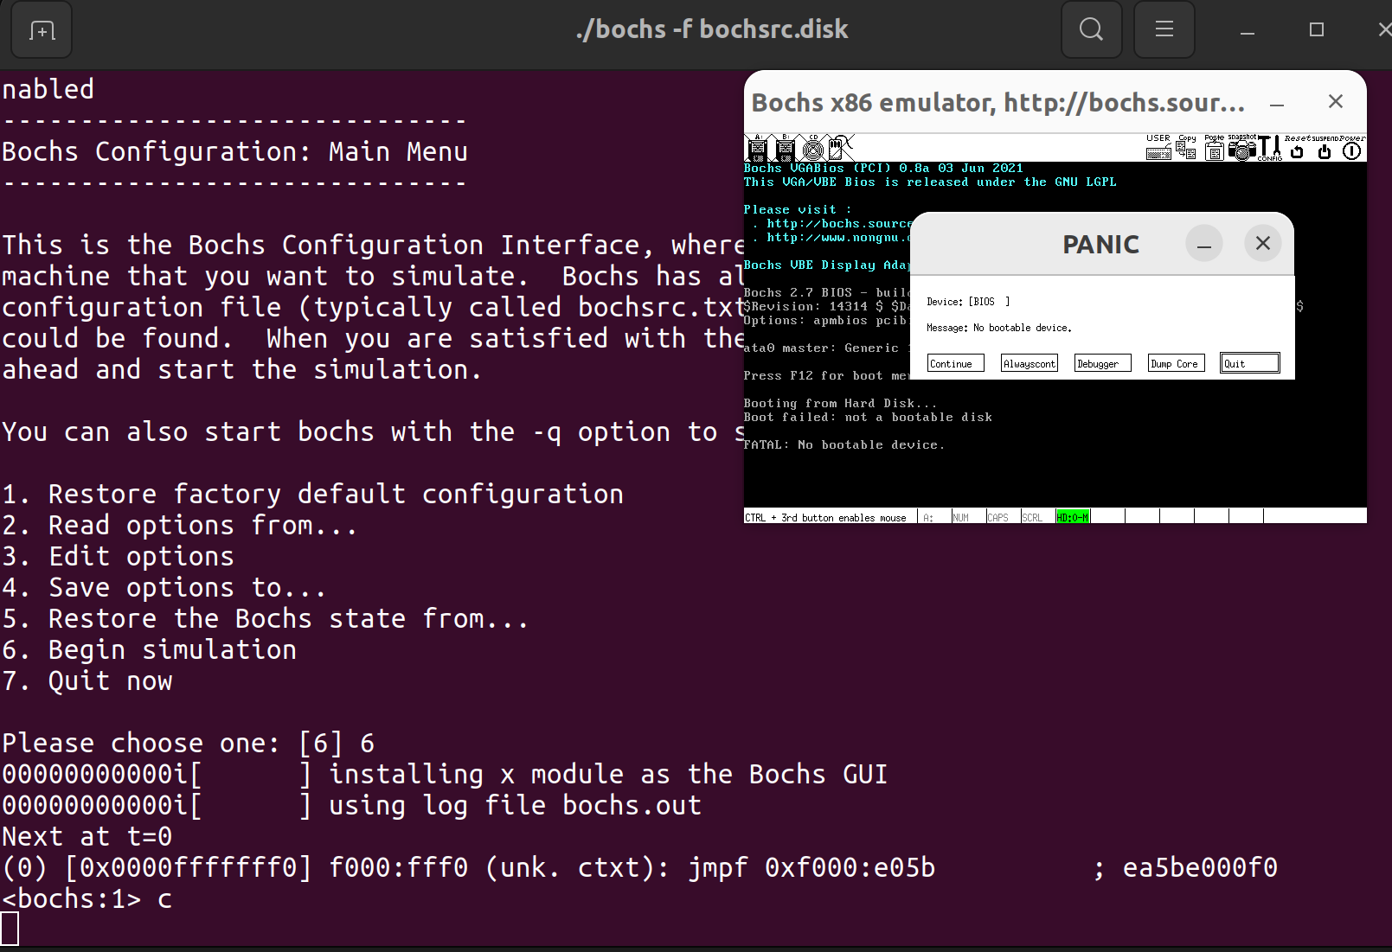1392x952 pixels.
Task: Open the CONFIG tools icon
Action: [1269, 148]
